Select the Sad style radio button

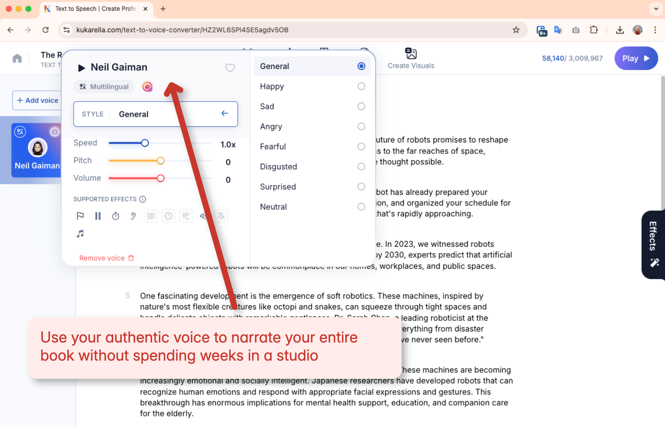(361, 107)
